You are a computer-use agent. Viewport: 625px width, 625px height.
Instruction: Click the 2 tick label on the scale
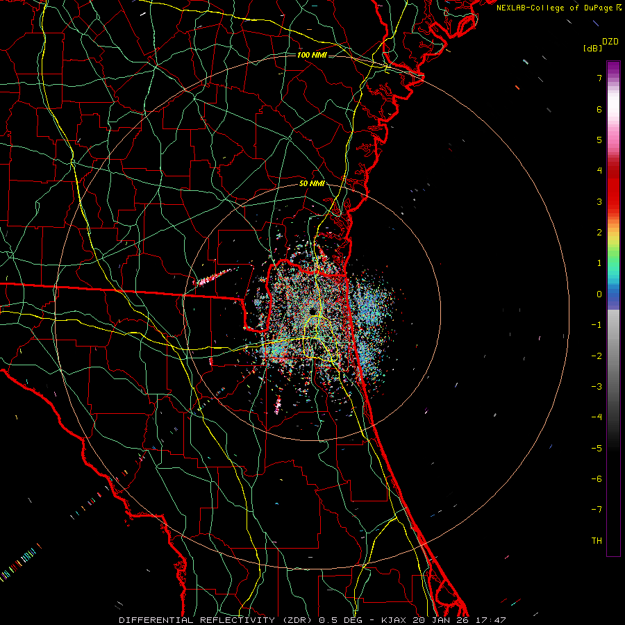point(599,233)
